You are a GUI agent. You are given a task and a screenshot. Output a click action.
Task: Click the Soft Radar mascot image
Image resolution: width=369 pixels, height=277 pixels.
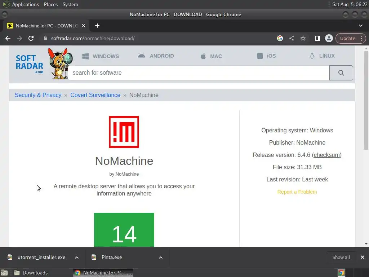(x=60, y=63)
